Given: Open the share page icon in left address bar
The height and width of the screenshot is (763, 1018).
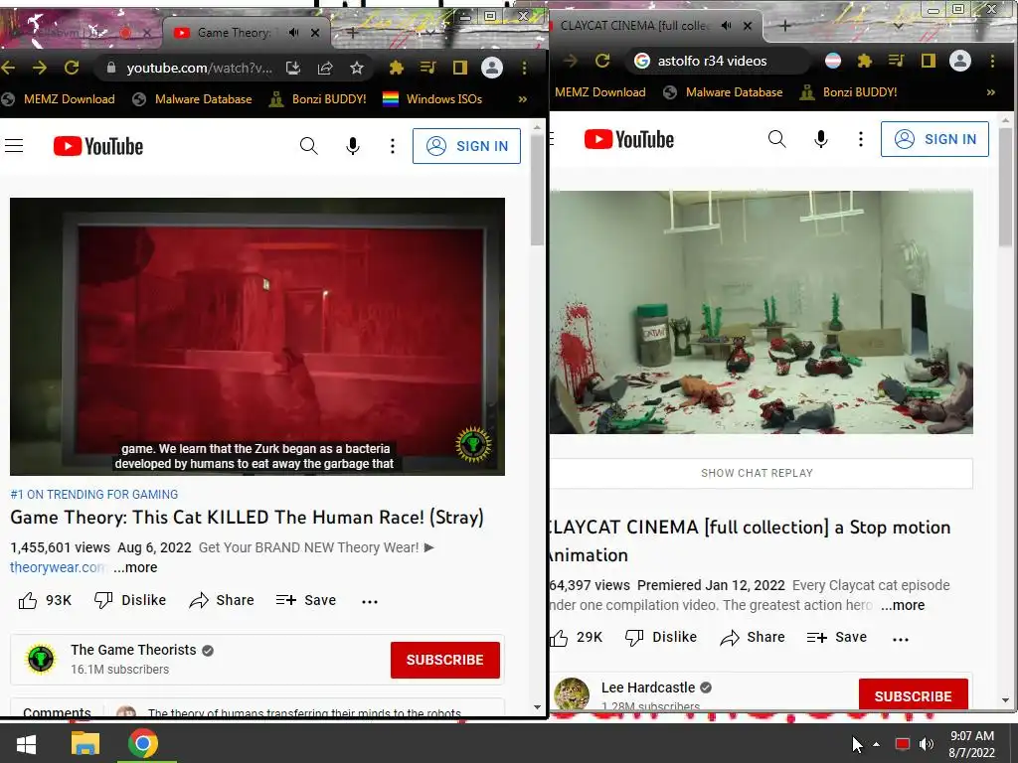Looking at the screenshot, I should coord(325,68).
